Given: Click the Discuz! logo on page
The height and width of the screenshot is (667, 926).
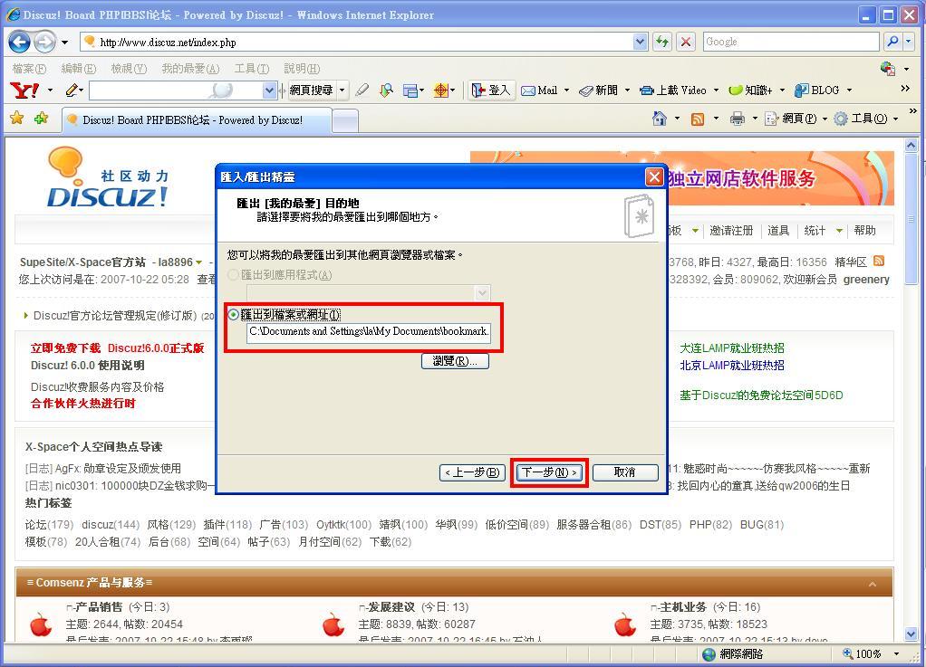Looking at the screenshot, I should 108,177.
